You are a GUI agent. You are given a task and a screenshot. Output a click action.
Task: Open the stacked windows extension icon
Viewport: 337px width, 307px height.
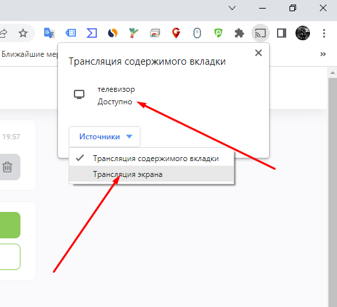(155, 33)
